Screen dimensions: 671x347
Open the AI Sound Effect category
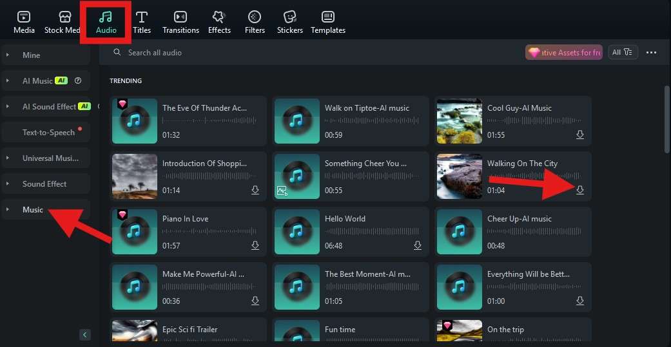[46, 106]
